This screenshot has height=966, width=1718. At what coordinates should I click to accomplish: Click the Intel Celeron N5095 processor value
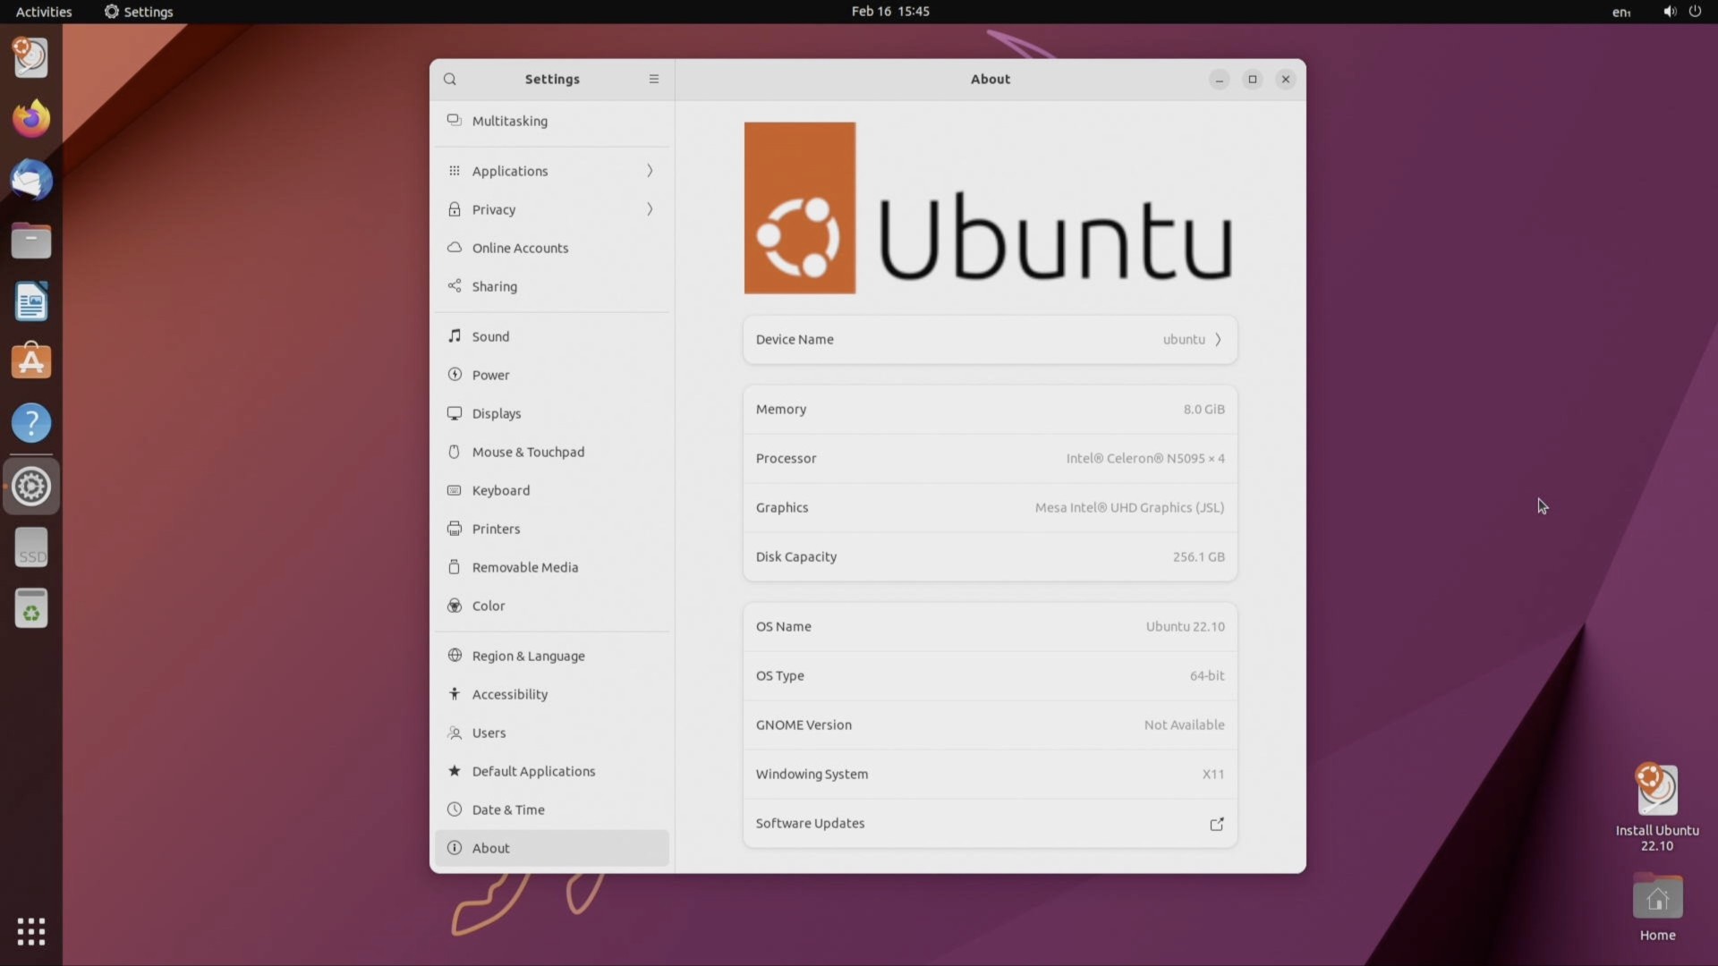point(1144,459)
